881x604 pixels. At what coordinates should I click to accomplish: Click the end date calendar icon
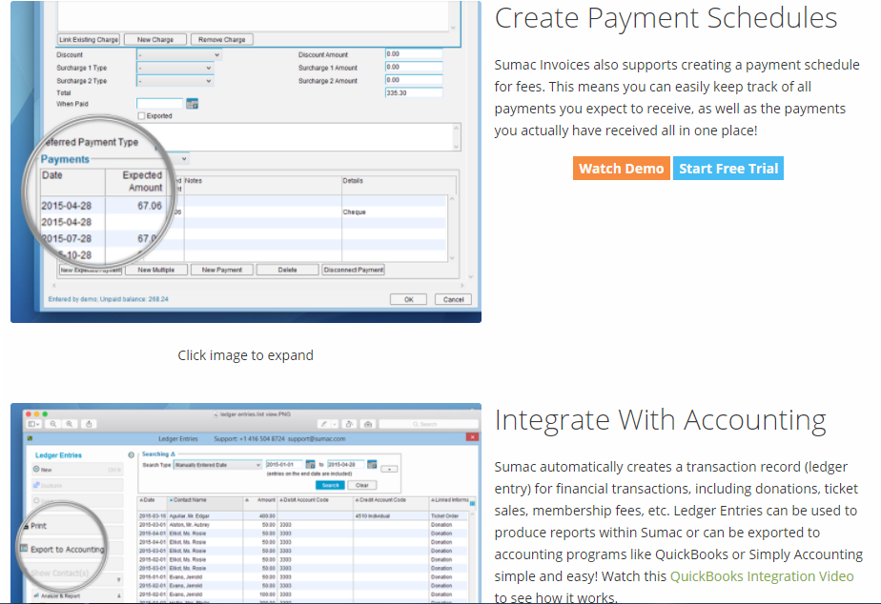point(372,465)
